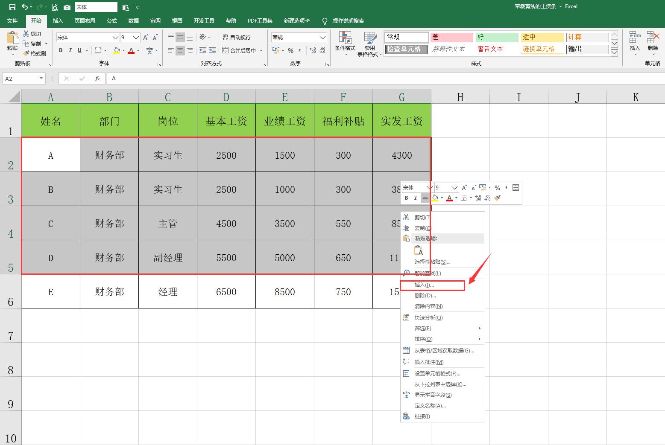Click the accounting format icon in mini toolbar

pos(483,188)
